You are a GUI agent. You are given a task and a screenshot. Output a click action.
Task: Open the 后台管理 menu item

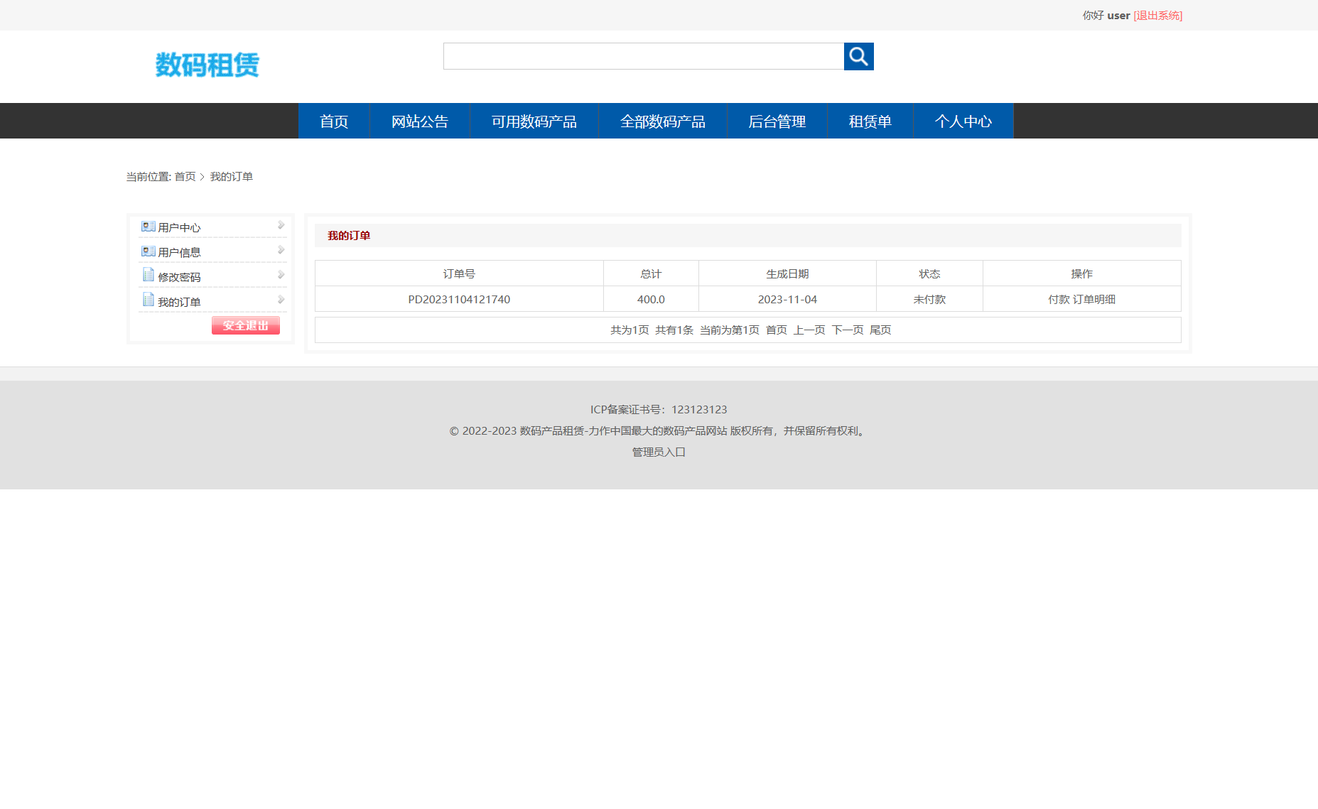777,121
